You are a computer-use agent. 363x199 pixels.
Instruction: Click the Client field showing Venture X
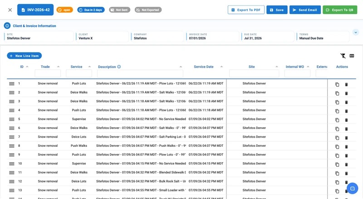click(102, 36)
